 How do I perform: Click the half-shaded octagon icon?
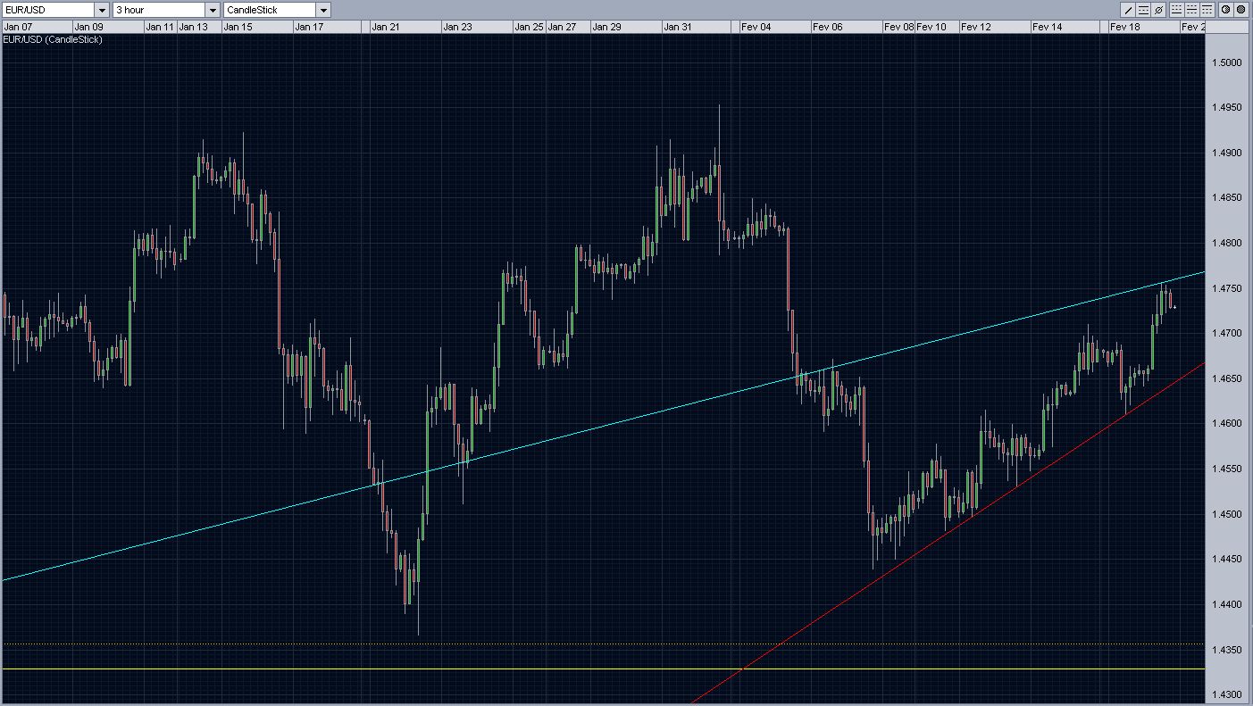1226,10
